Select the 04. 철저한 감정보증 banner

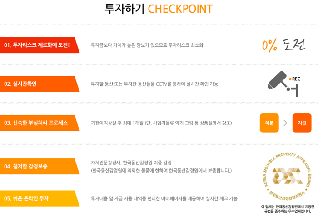tap(40, 166)
